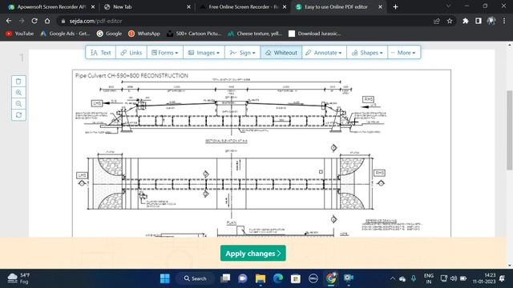Choose the Links tool
The image size is (513, 288).
(x=131, y=53)
